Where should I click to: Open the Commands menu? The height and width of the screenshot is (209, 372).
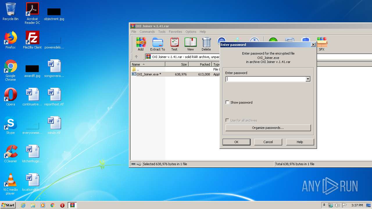[147, 32]
